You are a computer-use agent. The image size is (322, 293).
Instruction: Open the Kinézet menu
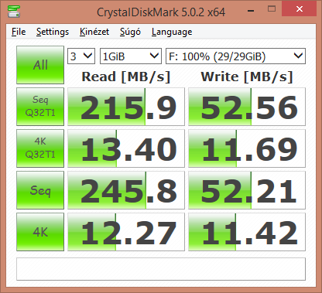(x=94, y=32)
